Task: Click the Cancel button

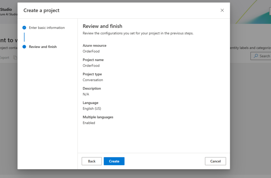Action: click(x=215, y=161)
